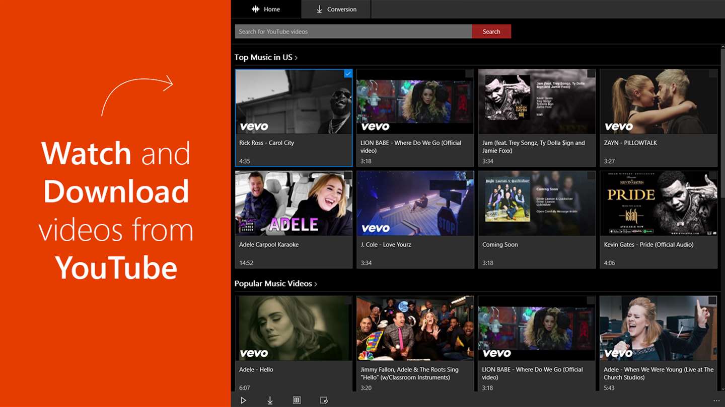
Task: Click the "3:27" duration on ZAYN - PILLOWTALK
Action: click(x=609, y=161)
